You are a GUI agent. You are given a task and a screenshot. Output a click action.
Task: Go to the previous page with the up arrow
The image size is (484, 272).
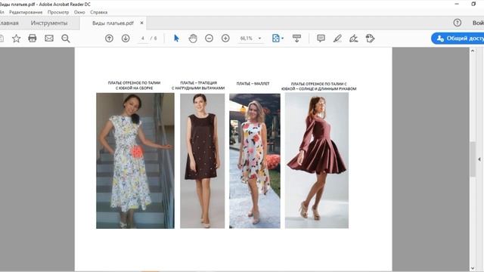point(109,39)
